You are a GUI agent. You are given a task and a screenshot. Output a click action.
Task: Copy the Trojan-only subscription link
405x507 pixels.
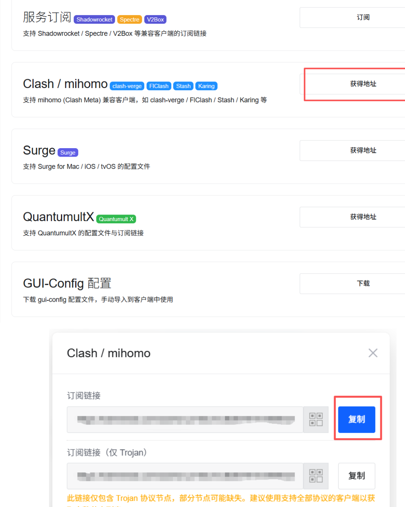coord(356,476)
